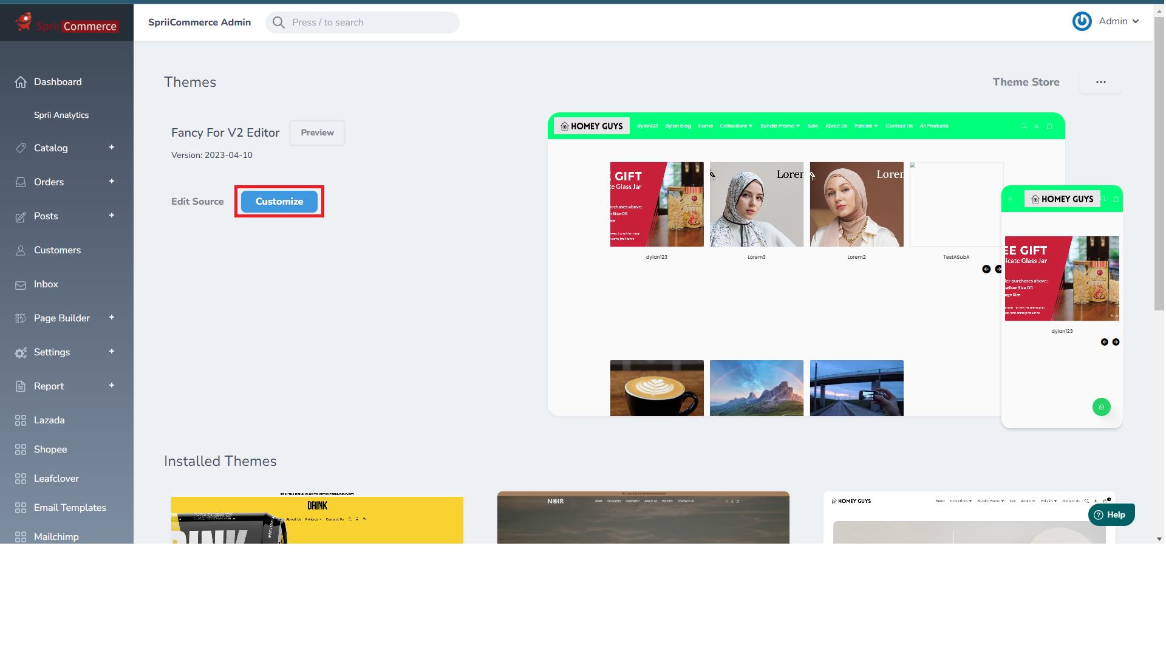Click the Drink installed theme thumbnail

coord(317,518)
